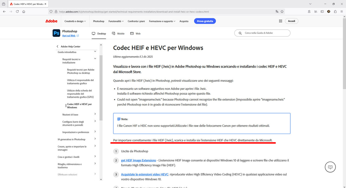Screen dimensions: 346x188
Task: Open Requisiti tecnici per Adobe Photoshop su desktop
Action: [81, 71]
